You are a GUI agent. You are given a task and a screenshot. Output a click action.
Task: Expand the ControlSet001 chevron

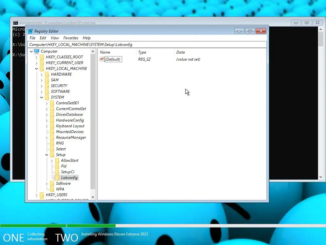pos(46,103)
